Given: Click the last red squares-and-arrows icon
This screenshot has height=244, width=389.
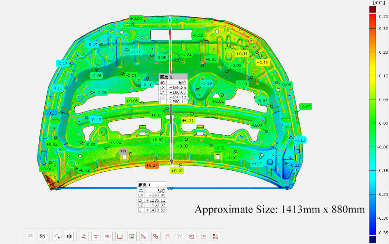Looking at the screenshot, I should click(215, 236).
